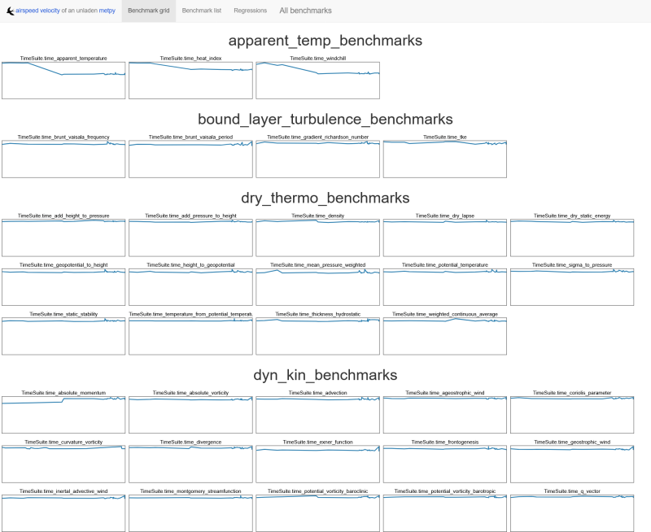
Task: Open the Regressions tab
Action: coord(250,11)
